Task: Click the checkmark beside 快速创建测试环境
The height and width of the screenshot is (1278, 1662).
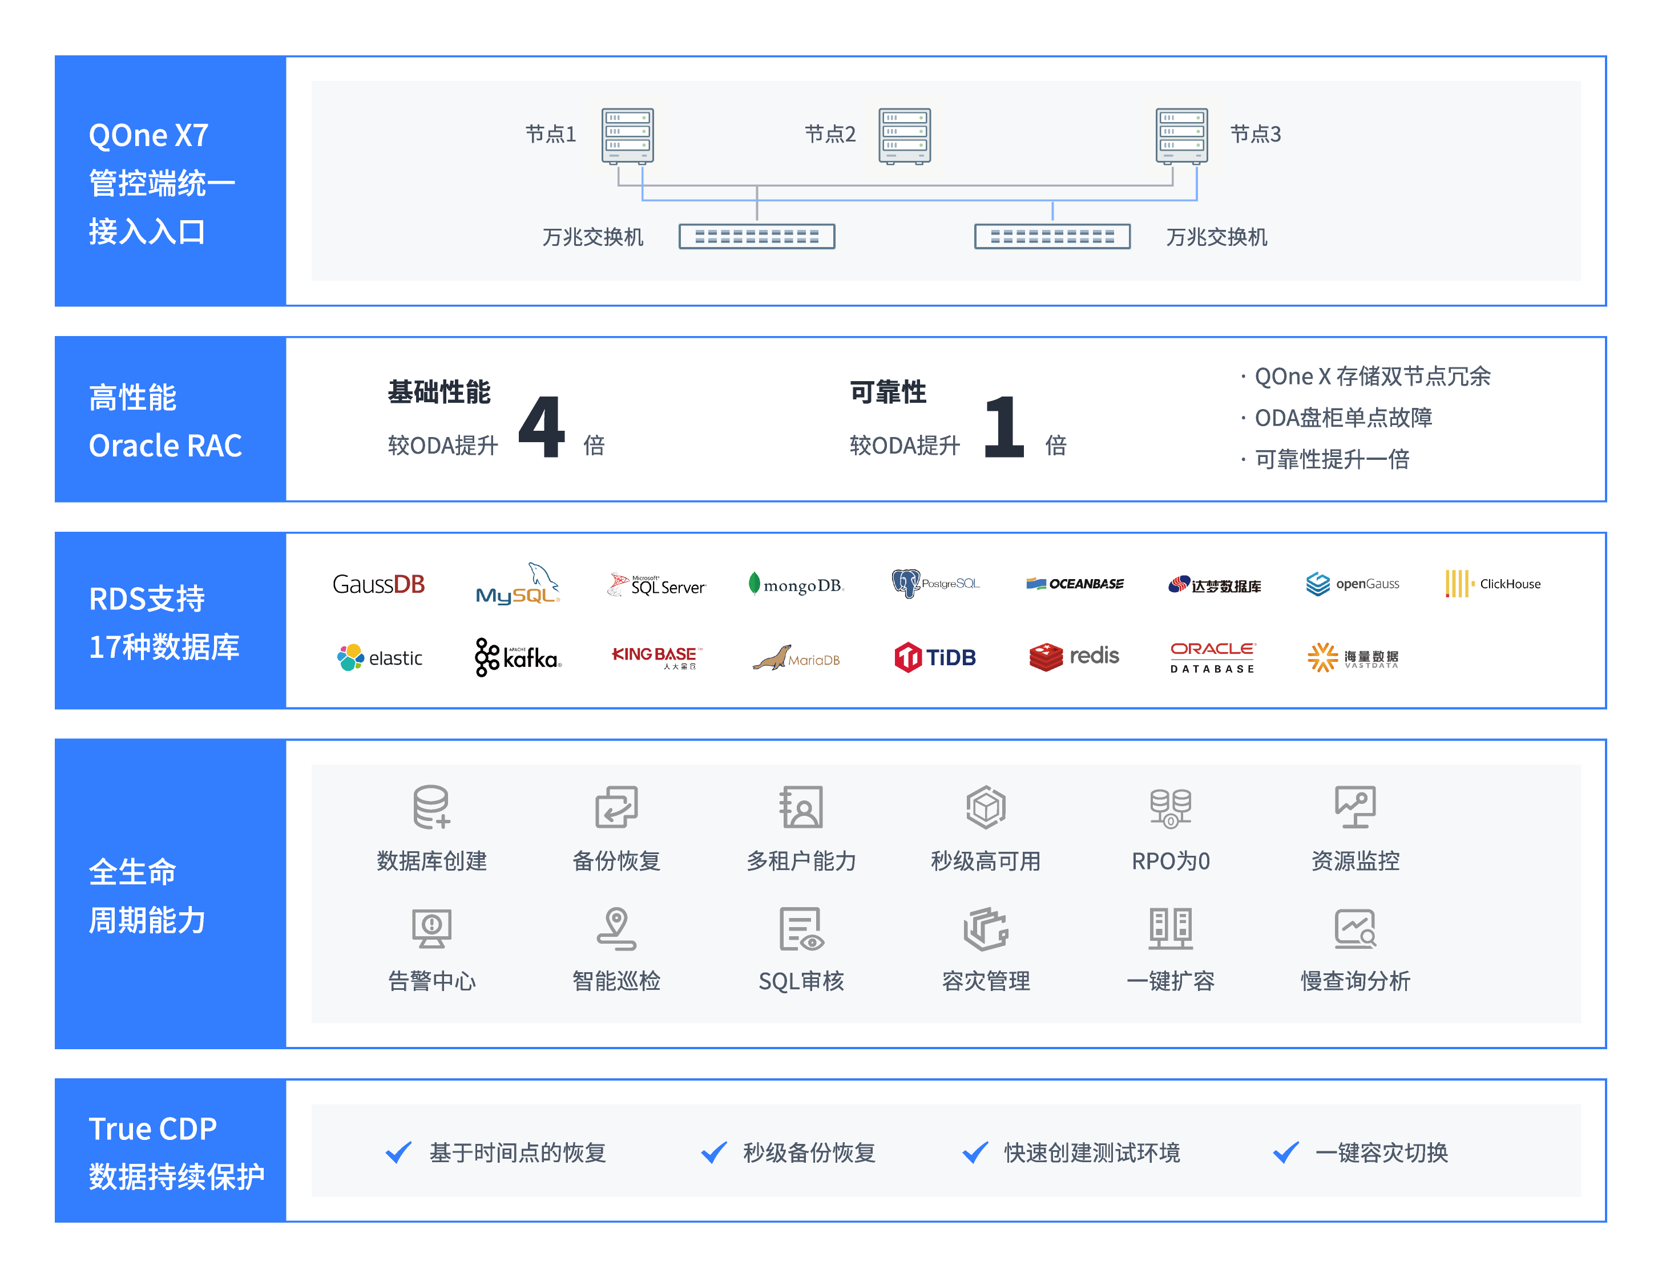Action: (x=975, y=1152)
